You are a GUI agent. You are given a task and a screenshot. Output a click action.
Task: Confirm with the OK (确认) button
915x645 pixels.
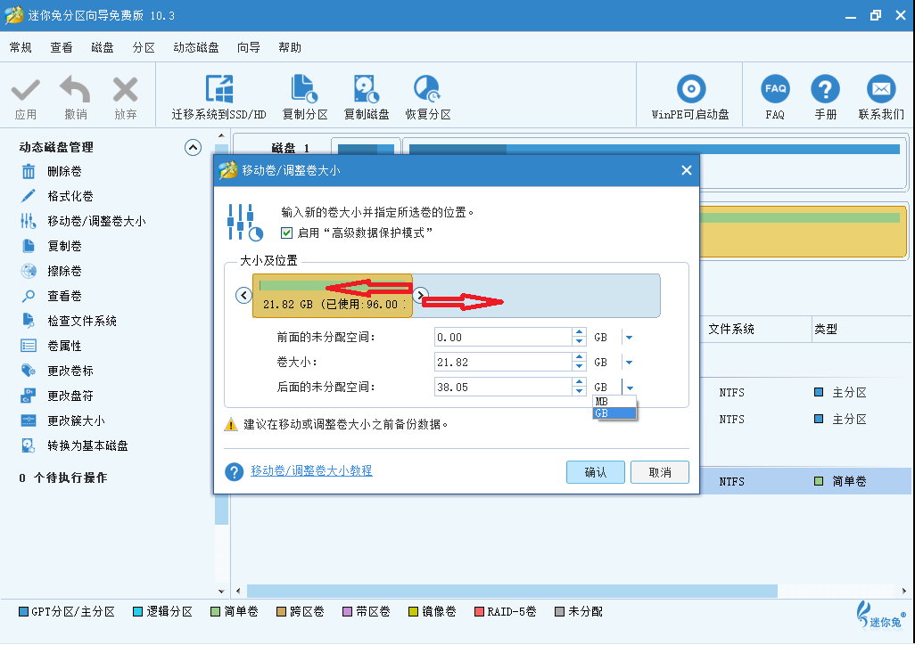click(x=595, y=472)
